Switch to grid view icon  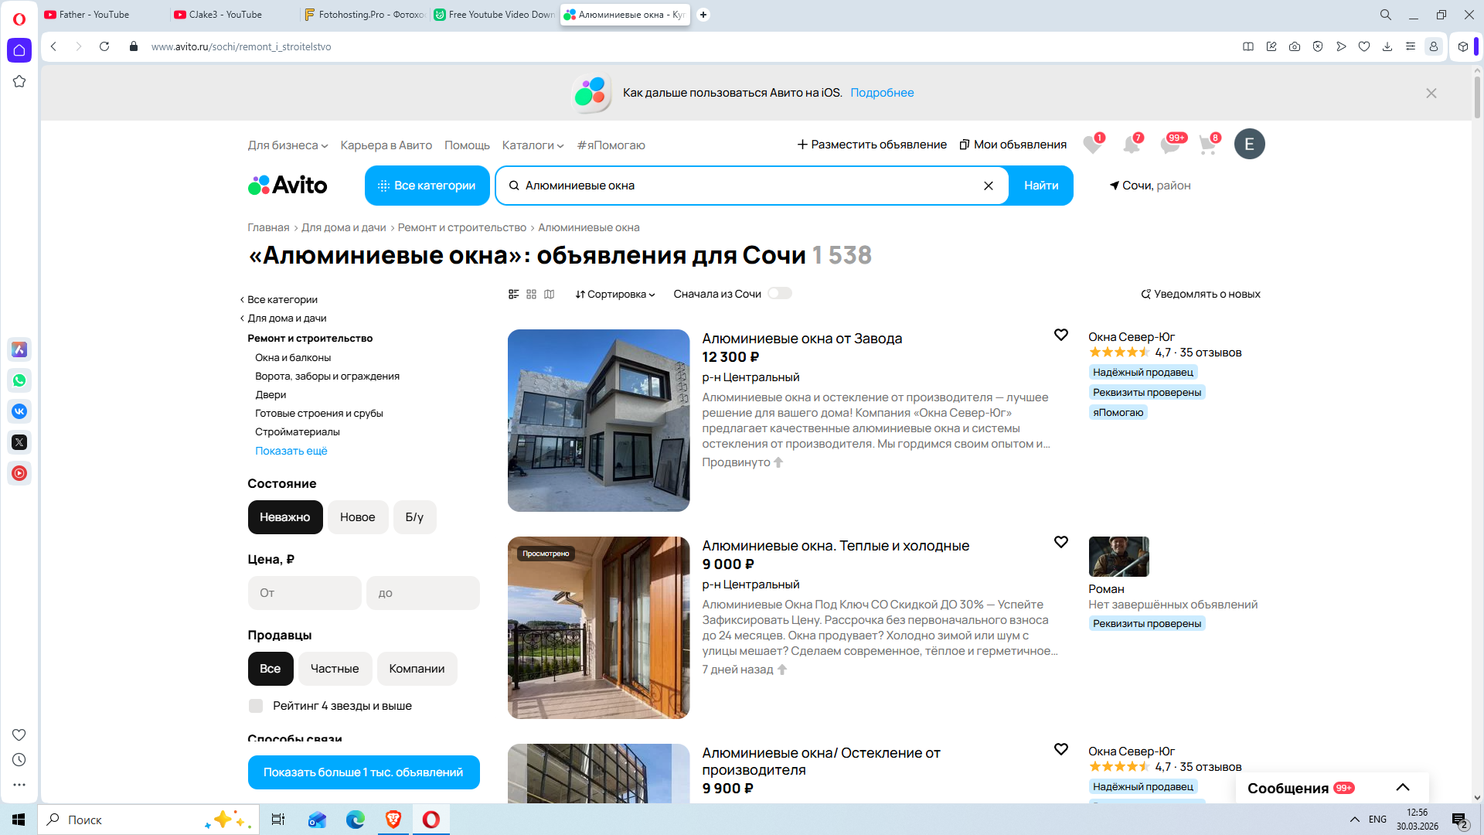531,295
